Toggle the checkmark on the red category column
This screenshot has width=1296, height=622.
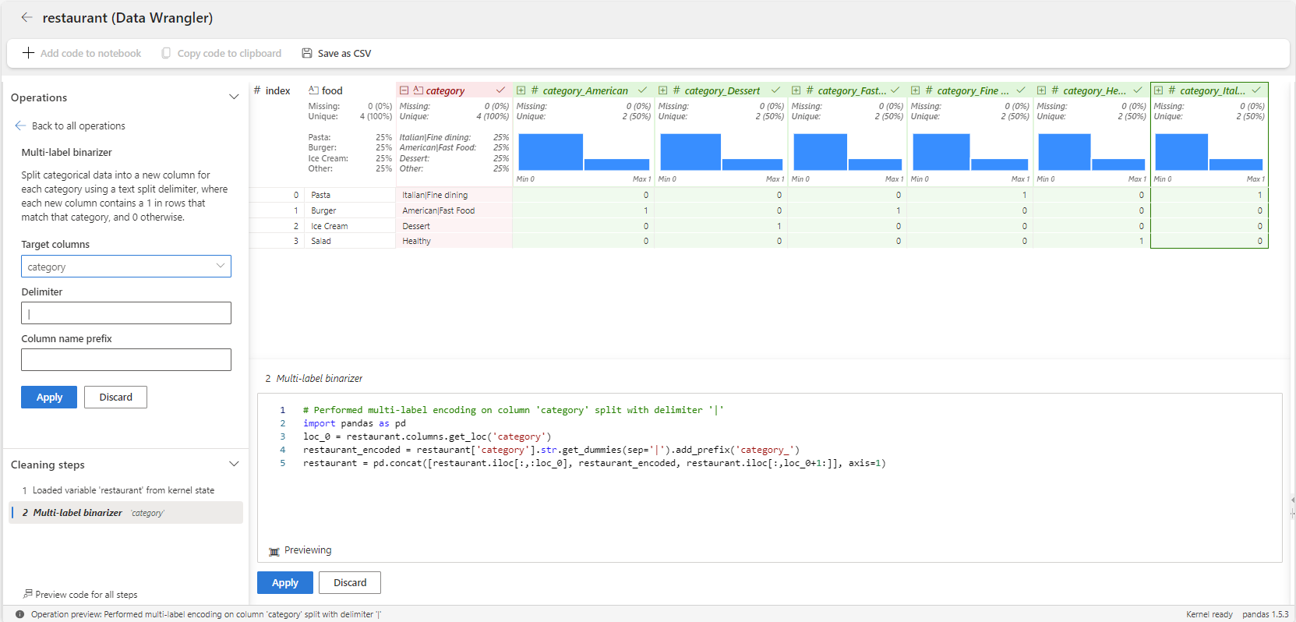tap(500, 90)
